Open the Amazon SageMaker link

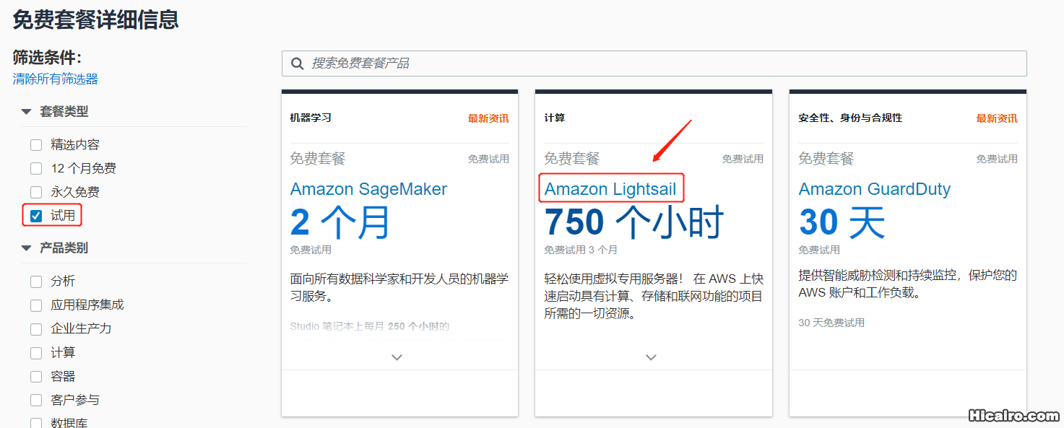click(x=368, y=189)
